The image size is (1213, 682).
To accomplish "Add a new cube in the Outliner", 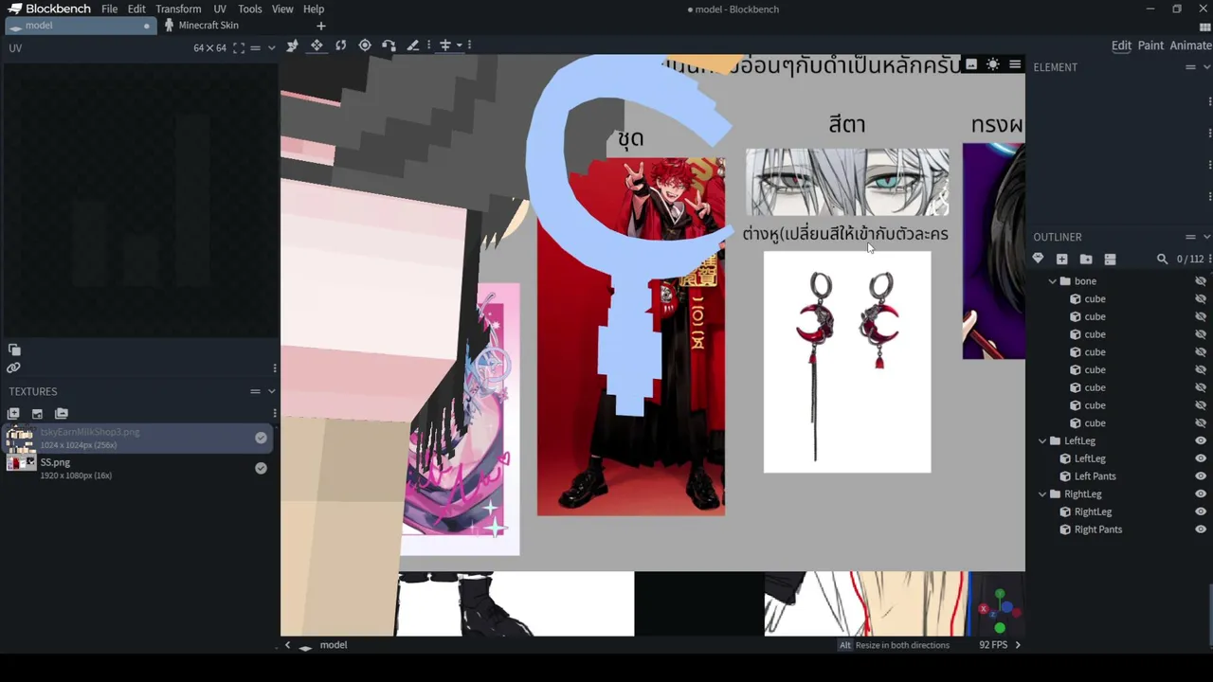I will pyautogui.click(x=1061, y=259).
